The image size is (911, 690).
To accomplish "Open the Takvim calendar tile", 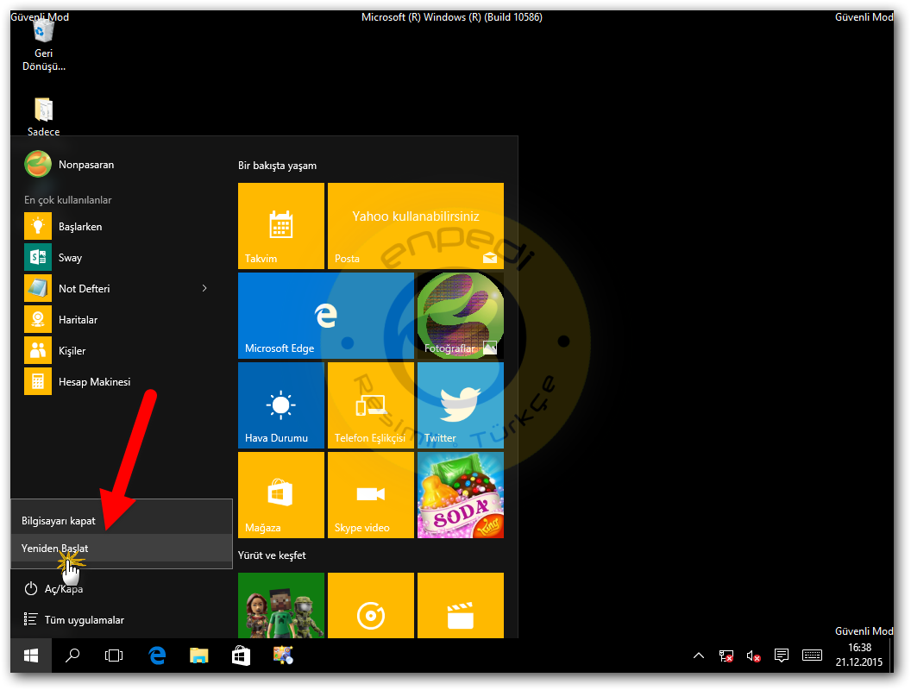I will click(x=281, y=225).
